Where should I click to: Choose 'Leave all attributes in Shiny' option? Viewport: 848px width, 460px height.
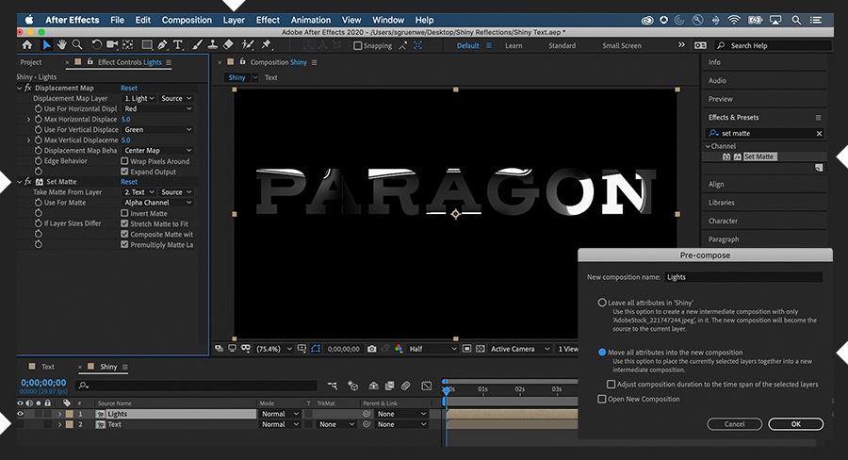click(x=602, y=303)
